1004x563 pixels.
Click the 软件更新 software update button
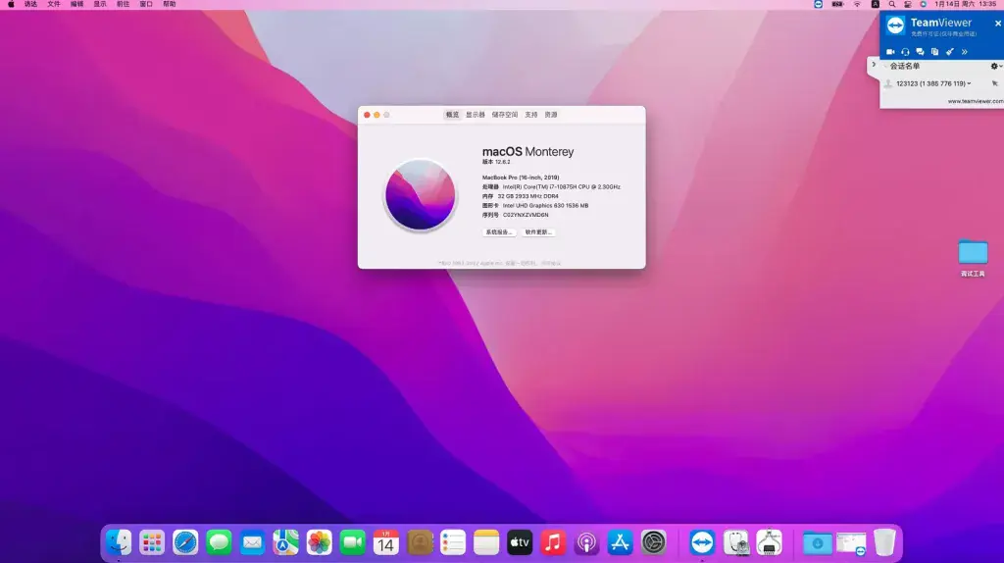click(x=538, y=231)
